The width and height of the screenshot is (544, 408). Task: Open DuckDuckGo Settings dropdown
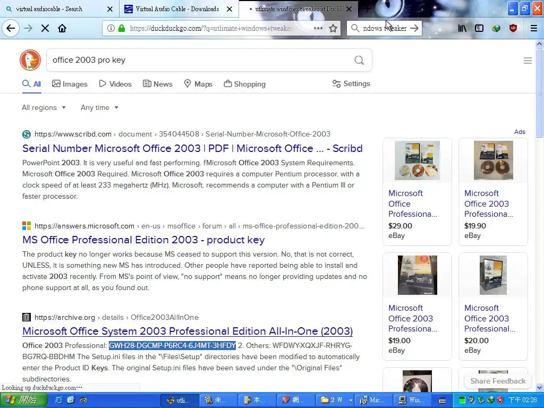(351, 83)
